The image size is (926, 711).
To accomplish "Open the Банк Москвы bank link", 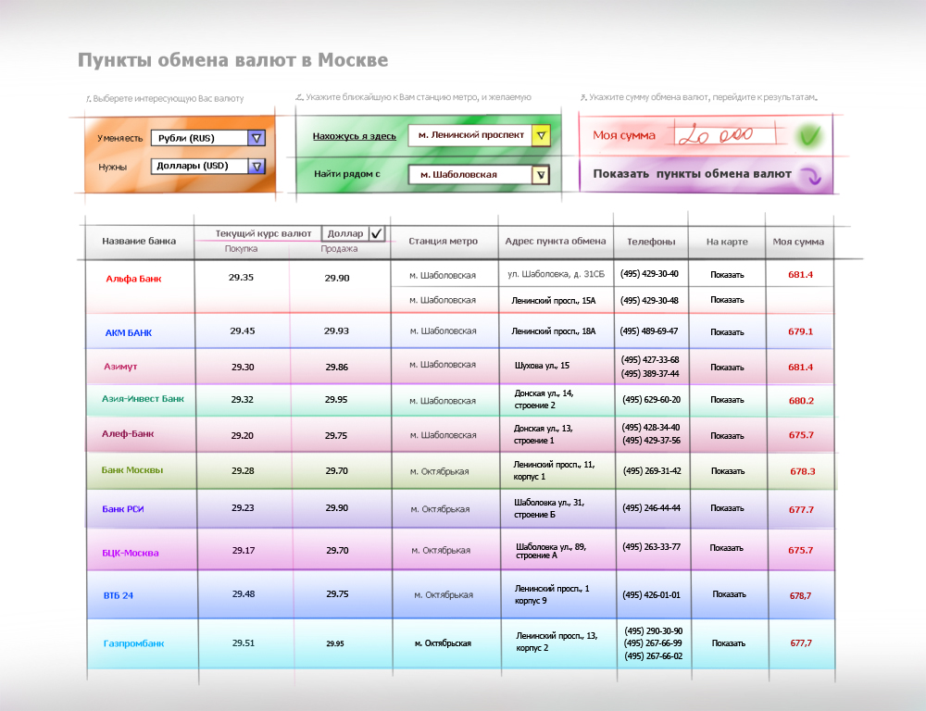I will click(x=132, y=470).
